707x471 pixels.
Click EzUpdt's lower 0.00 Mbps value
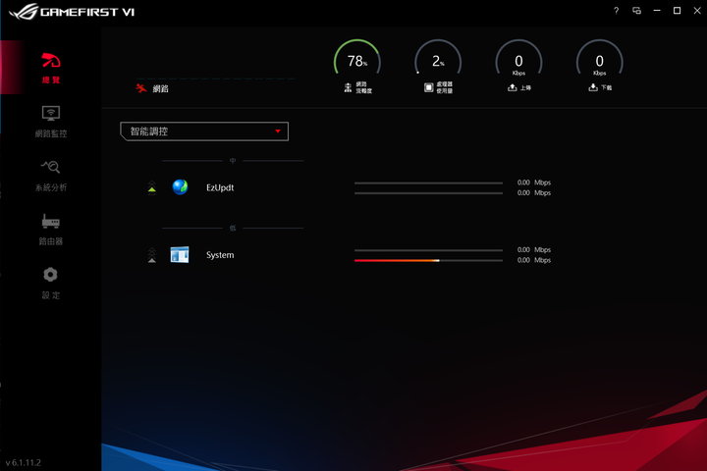534,193
